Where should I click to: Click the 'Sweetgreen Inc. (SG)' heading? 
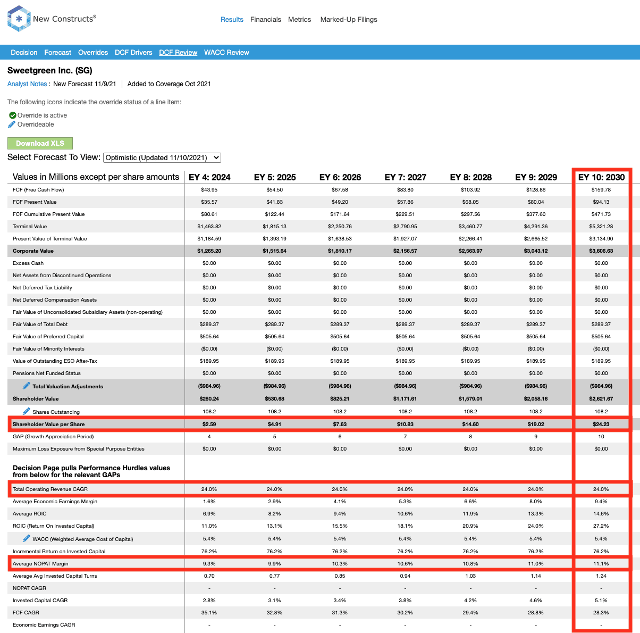pos(50,71)
